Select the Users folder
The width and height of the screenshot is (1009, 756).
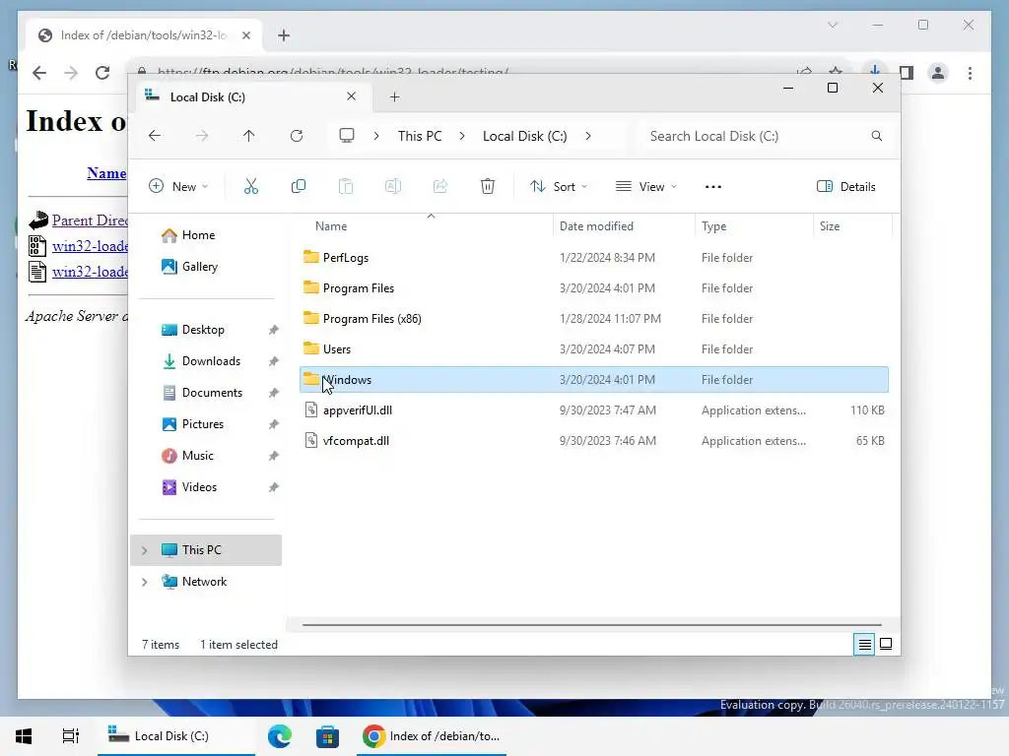tap(593, 349)
